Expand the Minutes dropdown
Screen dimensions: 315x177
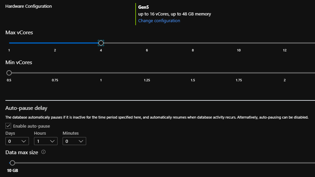coord(74,141)
